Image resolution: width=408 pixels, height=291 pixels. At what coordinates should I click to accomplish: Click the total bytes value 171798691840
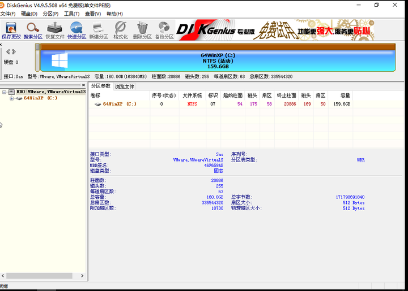pos(350,197)
